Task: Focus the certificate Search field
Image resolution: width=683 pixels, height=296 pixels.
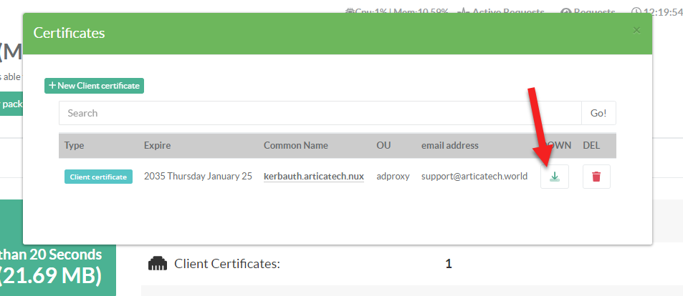Action: (x=320, y=113)
